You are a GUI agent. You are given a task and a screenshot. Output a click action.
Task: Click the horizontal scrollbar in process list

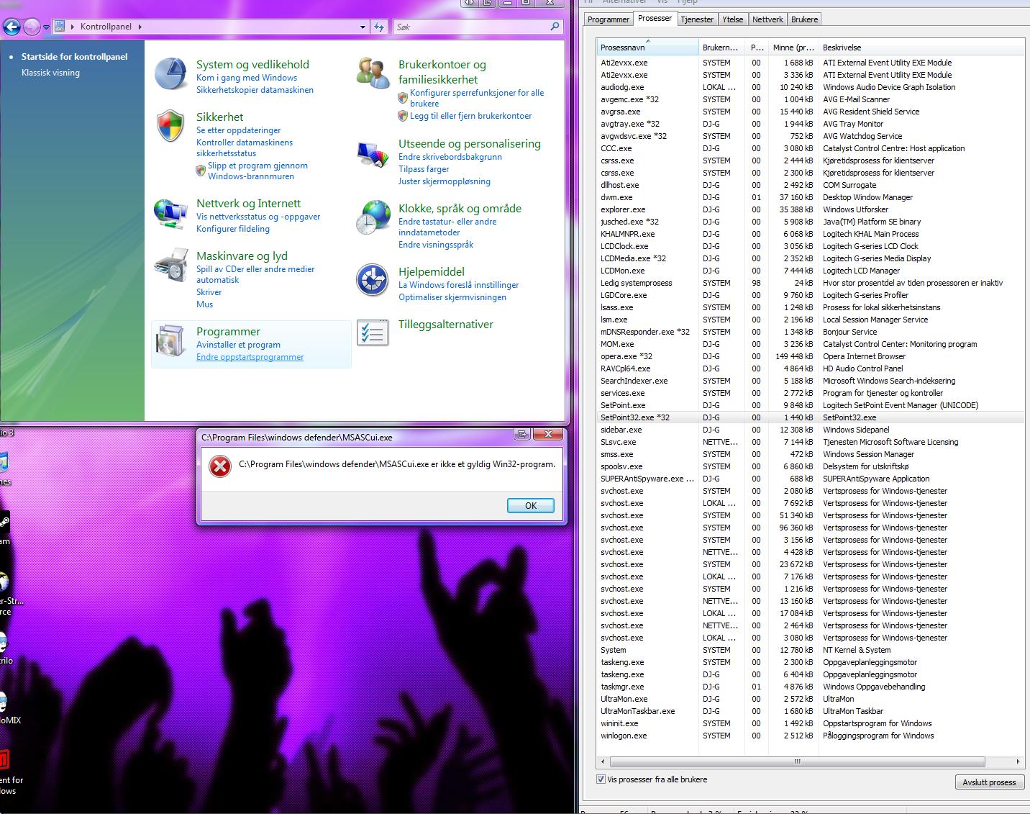click(x=797, y=761)
